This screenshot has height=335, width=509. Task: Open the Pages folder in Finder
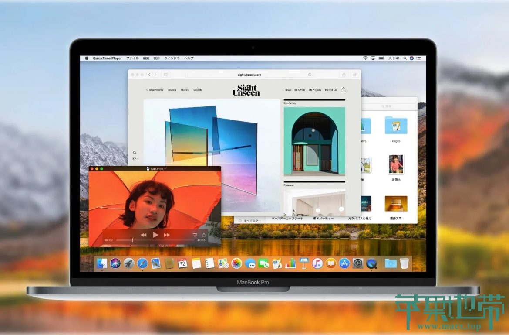[x=396, y=126]
